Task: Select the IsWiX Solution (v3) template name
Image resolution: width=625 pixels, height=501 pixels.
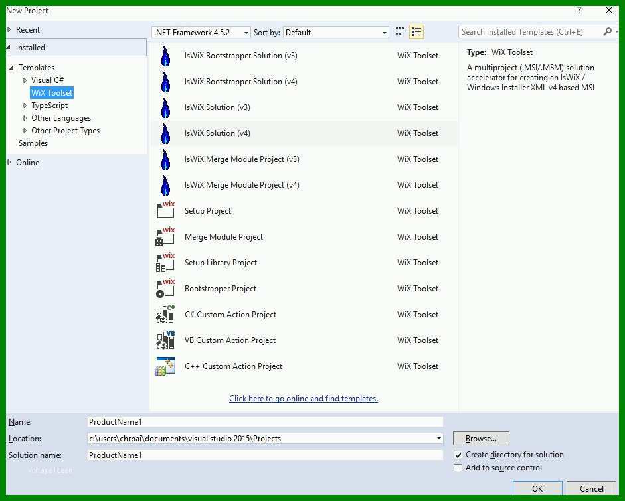Action: [217, 107]
